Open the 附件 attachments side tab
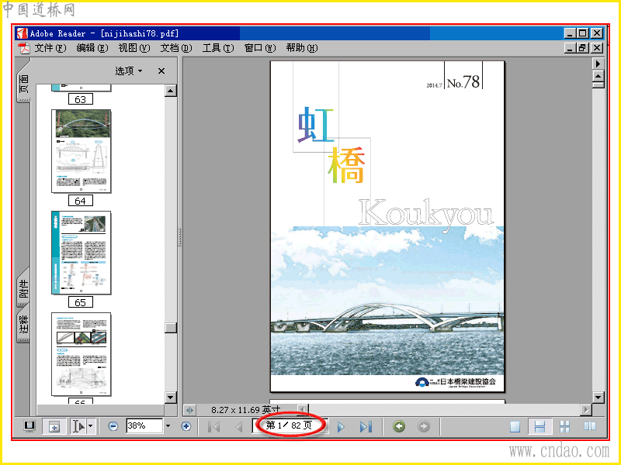 (24, 288)
